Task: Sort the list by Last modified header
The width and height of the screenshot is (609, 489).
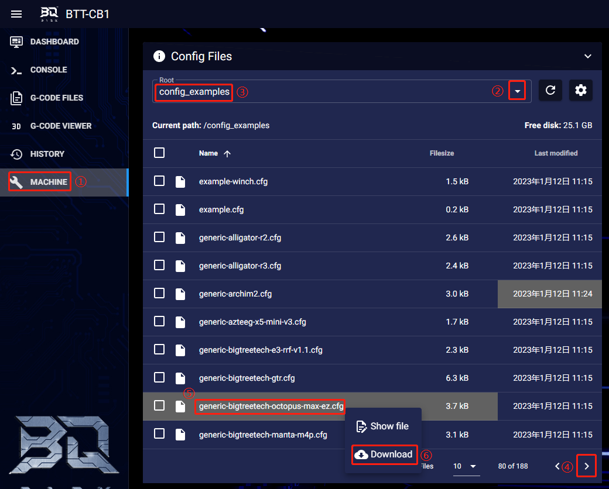Action: coord(556,153)
